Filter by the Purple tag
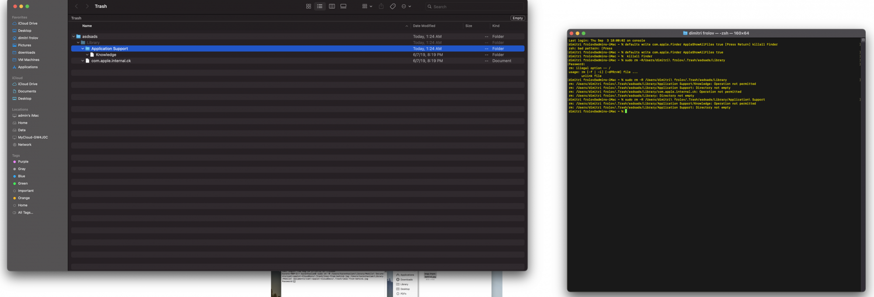Image resolution: width=874 pixels, height=297 pixels. (23, 162)
